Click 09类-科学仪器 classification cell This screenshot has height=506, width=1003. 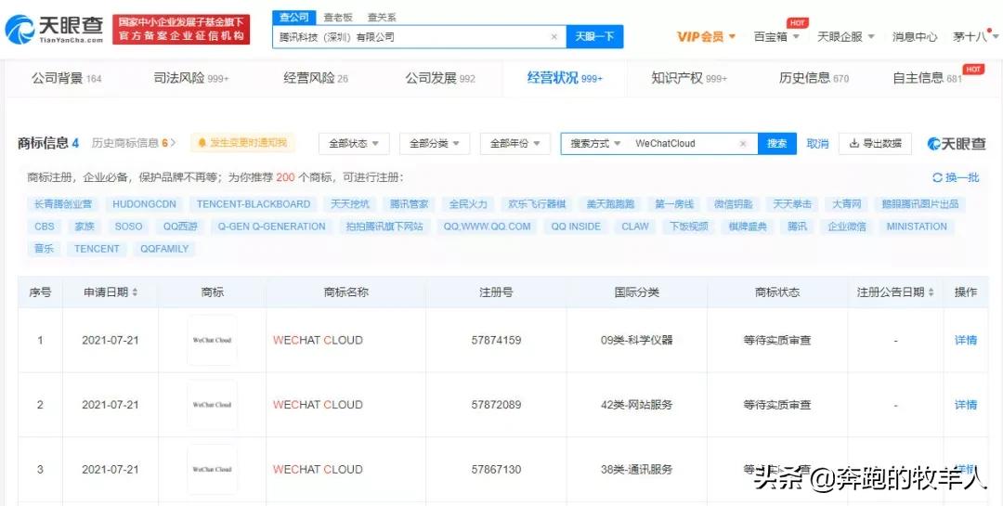pos(637,341)
